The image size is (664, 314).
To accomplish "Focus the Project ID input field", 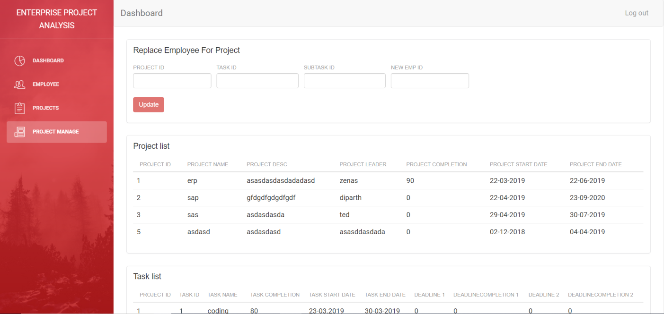I will tap(172, 81).
